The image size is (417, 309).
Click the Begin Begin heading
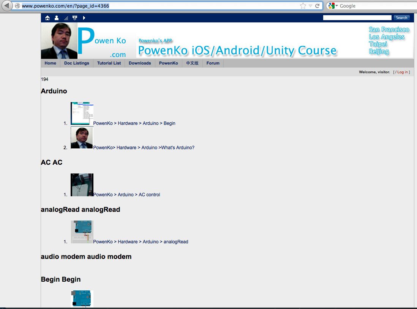61,279
